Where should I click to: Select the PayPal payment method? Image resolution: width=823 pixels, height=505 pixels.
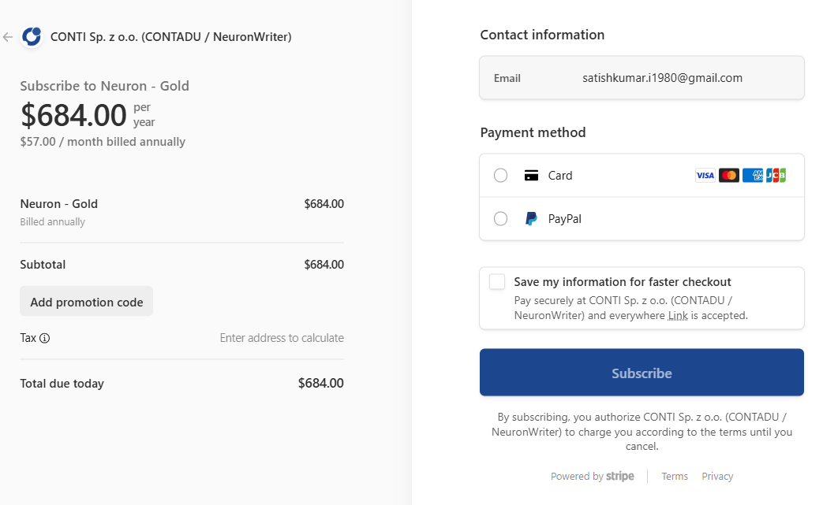[x=500, y=218]
